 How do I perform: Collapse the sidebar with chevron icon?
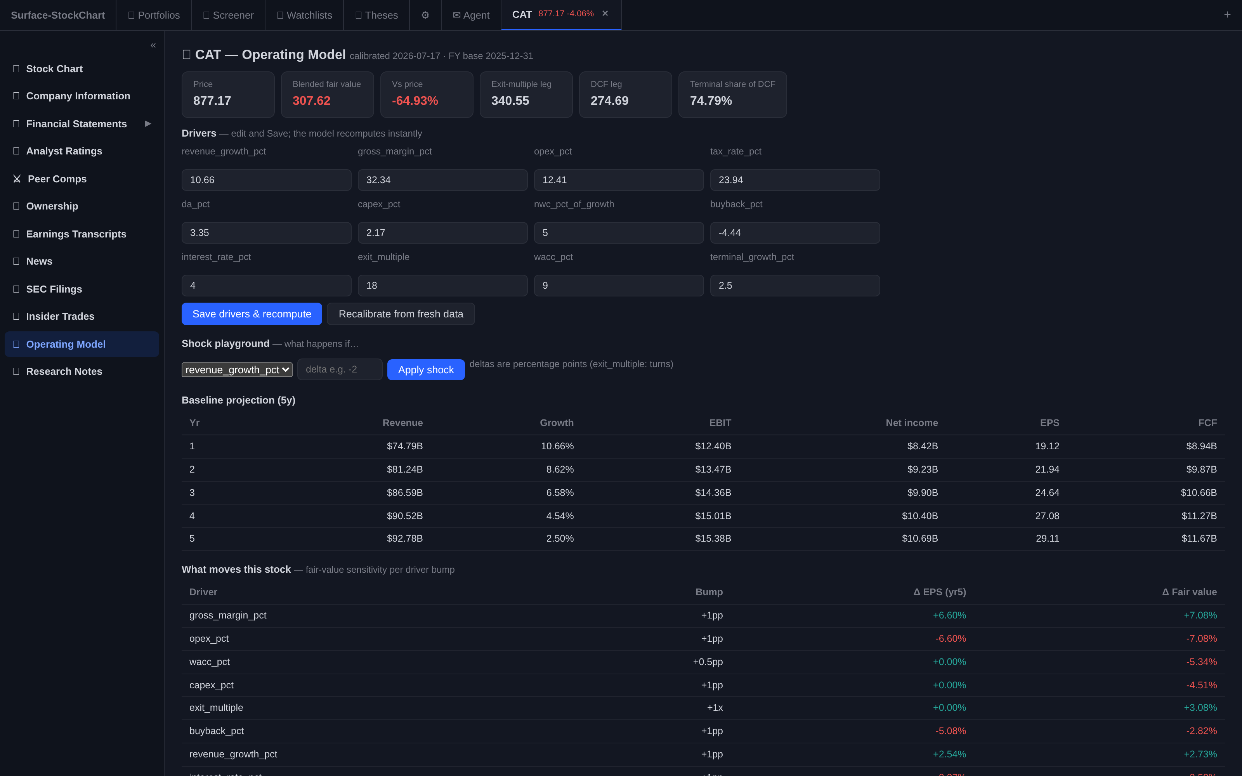[x=153, y=45]
